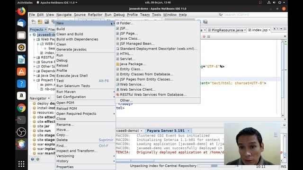Switch to the PingResource.java tab

[x=227, y=30]
